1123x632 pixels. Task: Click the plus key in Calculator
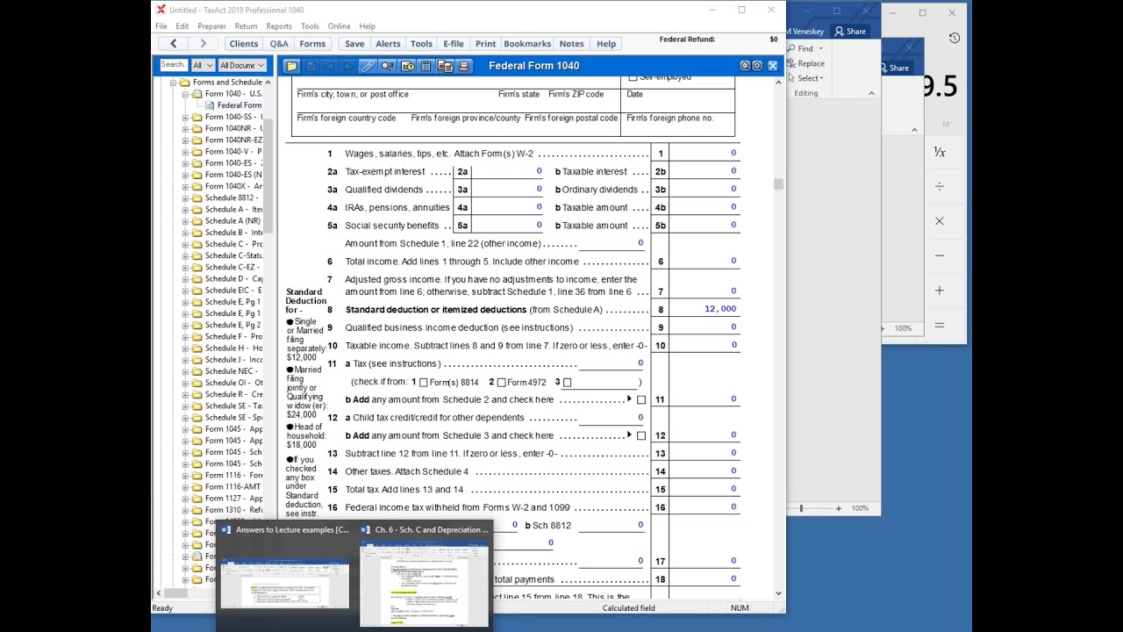point(940,290)
